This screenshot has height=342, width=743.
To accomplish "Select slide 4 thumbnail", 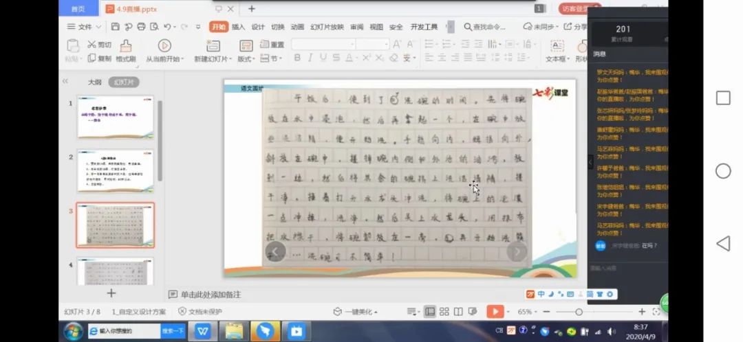I will click(x=115, y=271).
